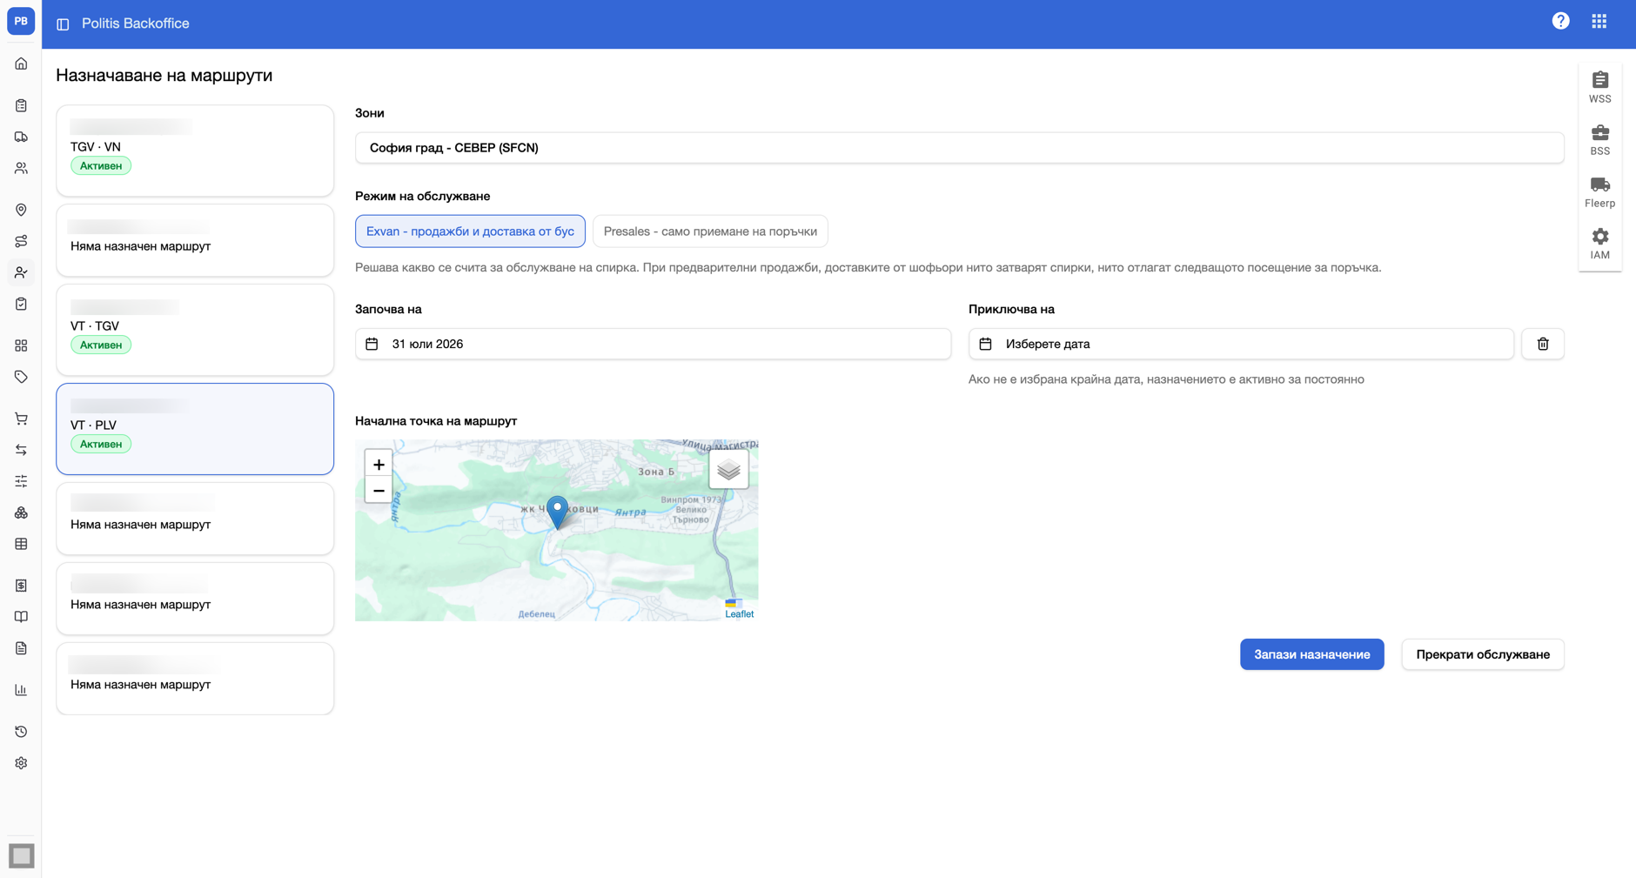Screen dimensions: 1636x878
Task: Open the bar chart reports sidebar icon
Action: coord(21,690)
